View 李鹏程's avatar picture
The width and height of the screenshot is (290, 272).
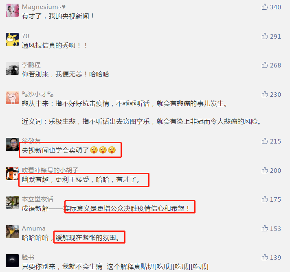click(x=12, y=68)
